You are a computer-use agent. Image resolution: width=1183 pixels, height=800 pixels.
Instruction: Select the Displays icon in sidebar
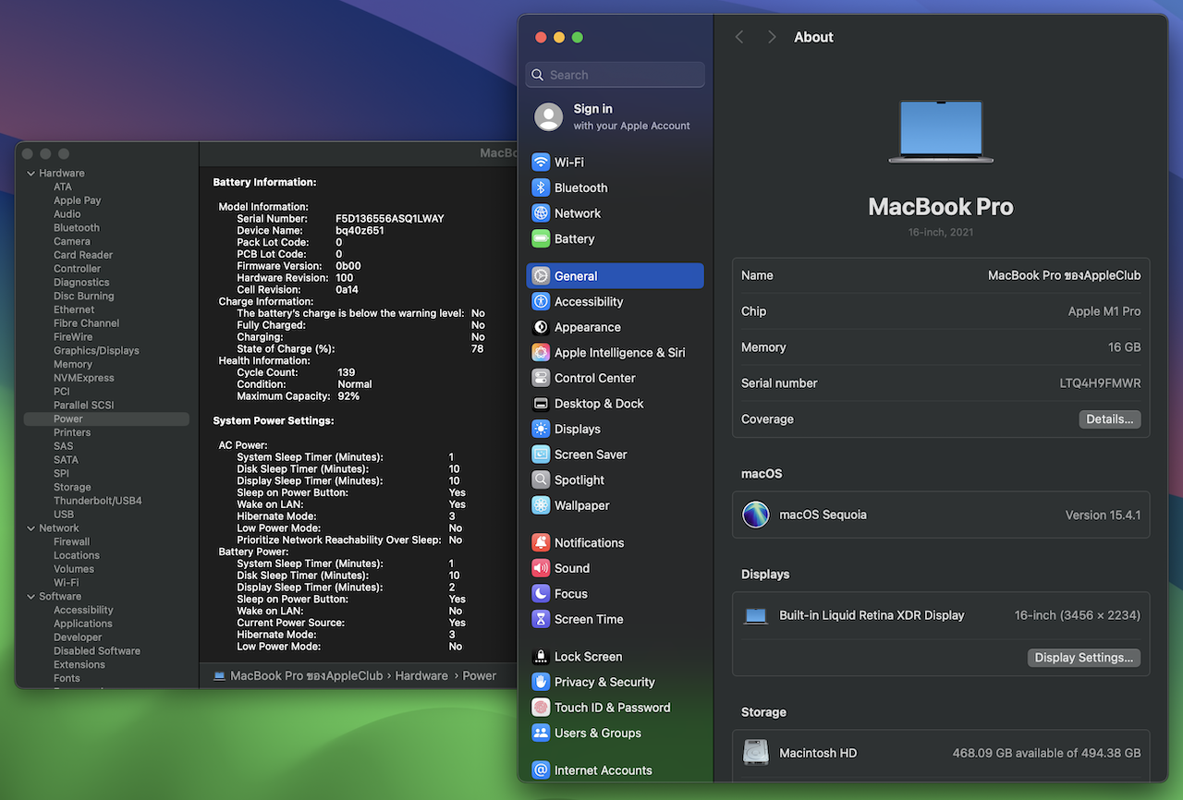(x=541, y=430)
